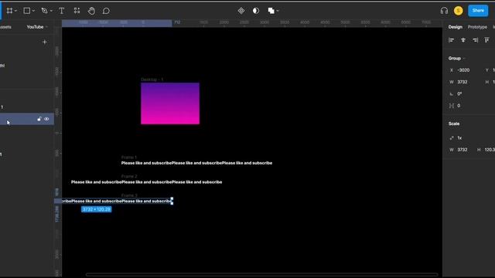Click the Desktop - 1 frame label
The width and height of the screenshot is (495, 278).
pos(152,80)
